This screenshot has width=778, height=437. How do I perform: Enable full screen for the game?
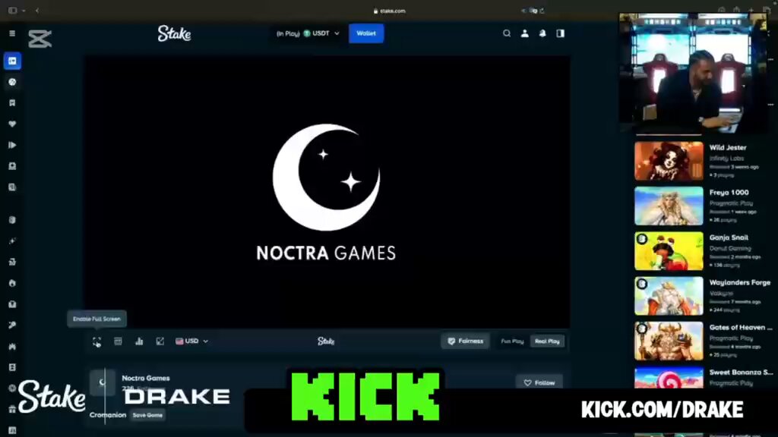[x=96, y=341]
